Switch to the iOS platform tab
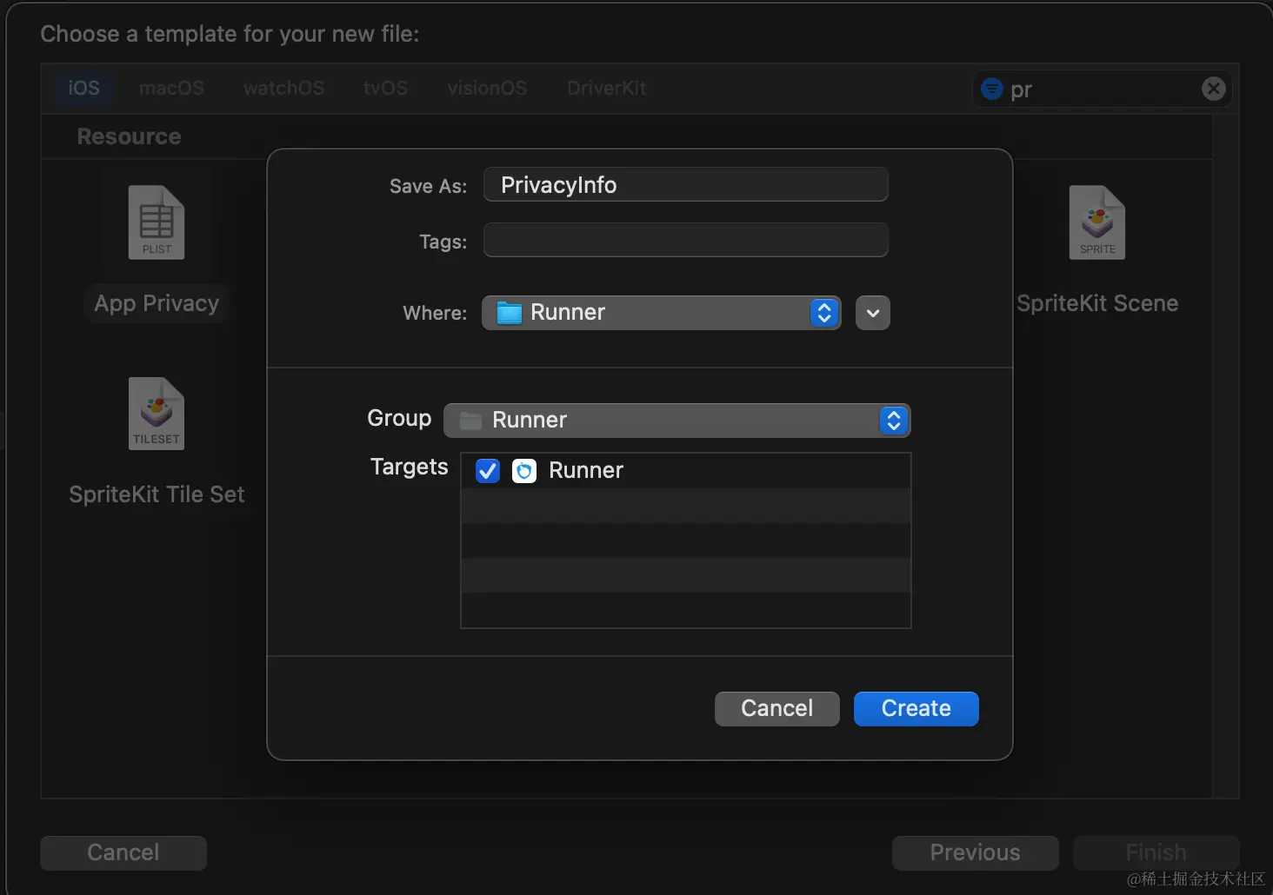 (x=83, y=89)
